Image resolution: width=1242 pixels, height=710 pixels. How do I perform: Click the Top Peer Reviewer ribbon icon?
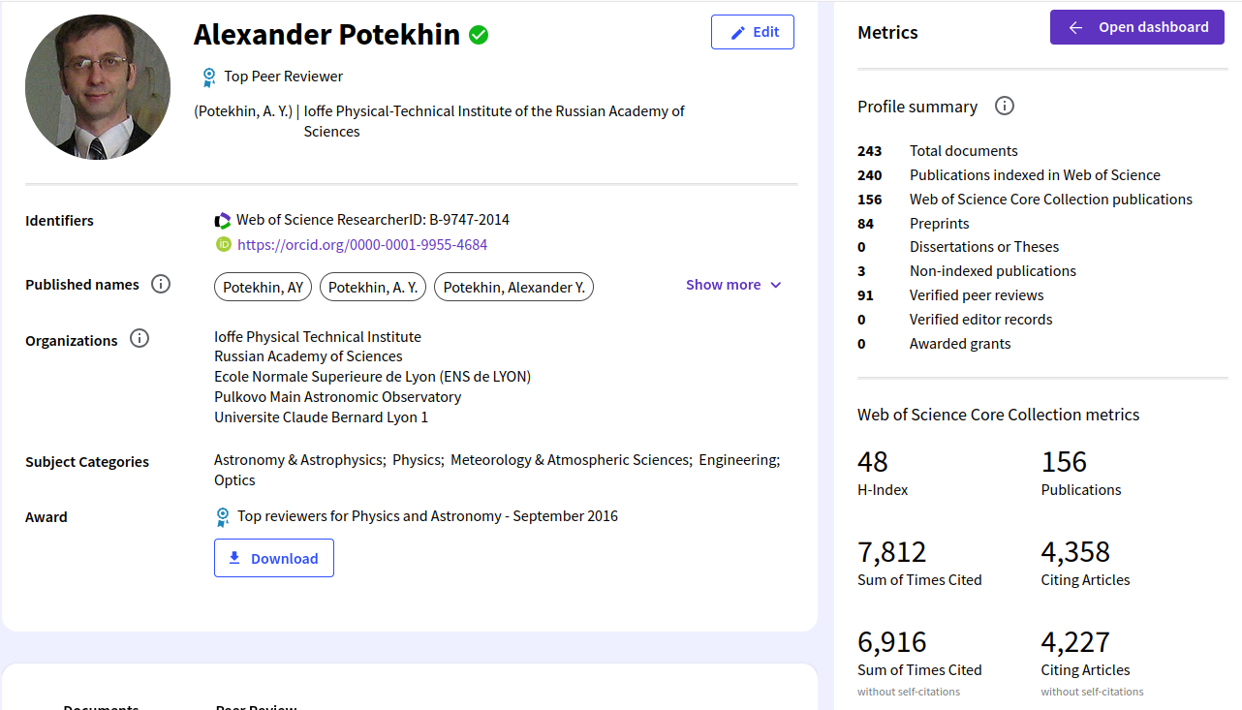coord(208,77)
